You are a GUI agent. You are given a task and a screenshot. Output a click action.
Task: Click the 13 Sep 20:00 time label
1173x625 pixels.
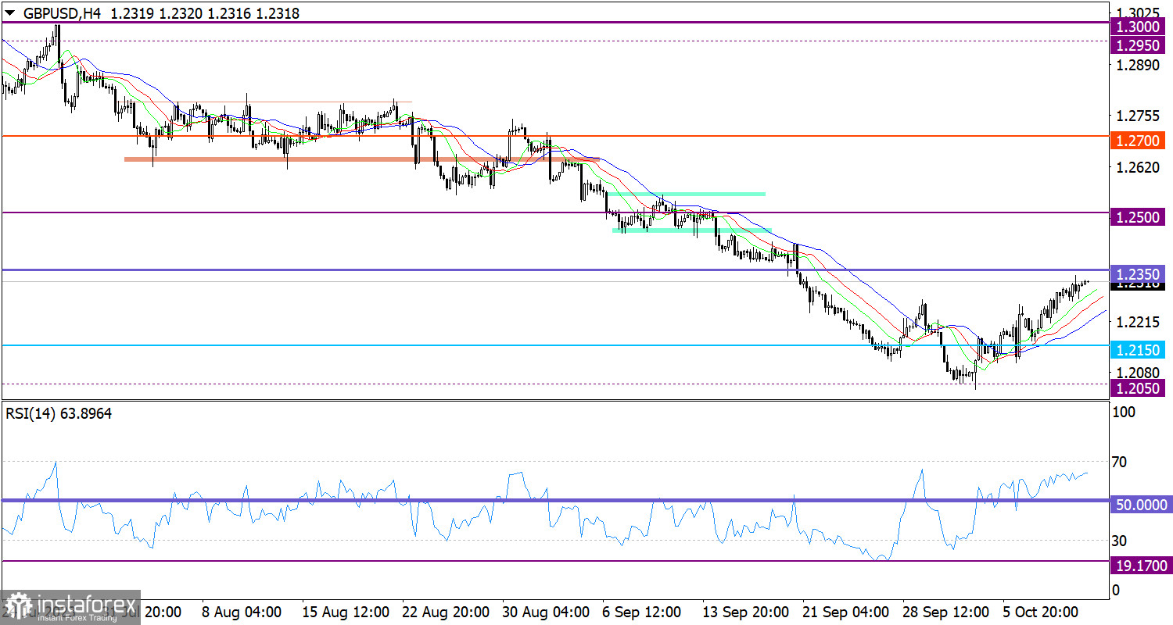coord(744,612)
